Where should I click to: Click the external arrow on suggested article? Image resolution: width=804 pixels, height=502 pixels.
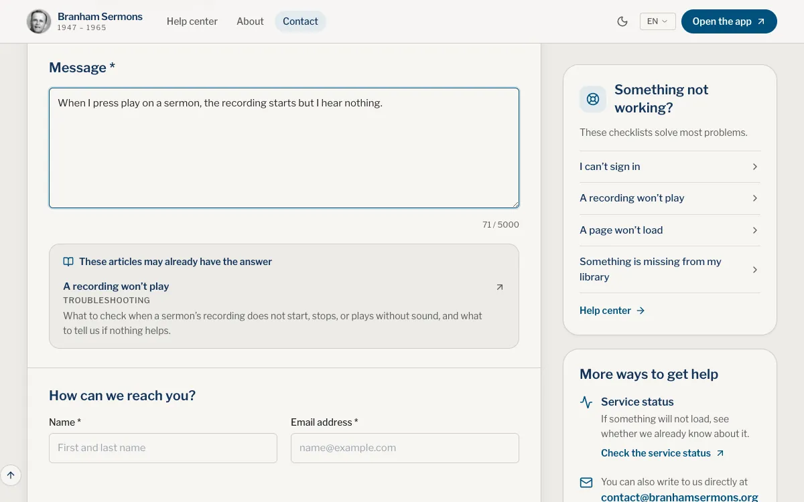499,287
